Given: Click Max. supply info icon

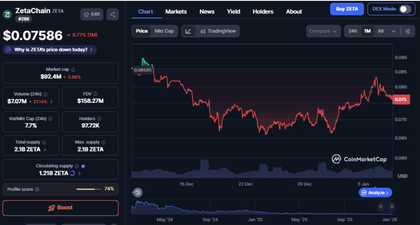Looking at the screenshot, I should click(x=104, y=142).
